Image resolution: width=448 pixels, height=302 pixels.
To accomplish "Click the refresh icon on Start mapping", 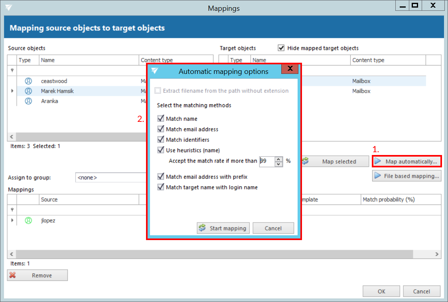I will (x=203, y=228).
